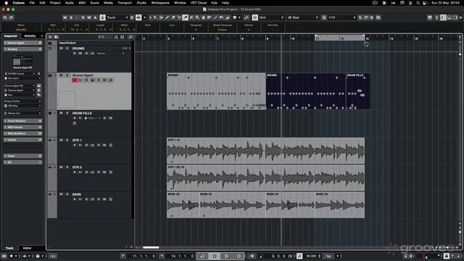Toggle record enable on Groove Agent track
This screenshot has width=464, height=261.
pos(75,80)
